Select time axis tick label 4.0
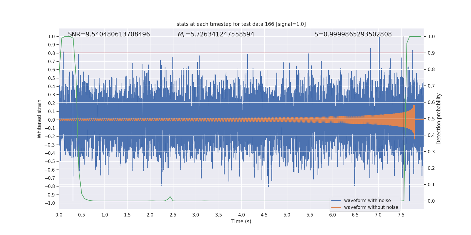The width and height of the screenshot is (471, 235). 241,215
